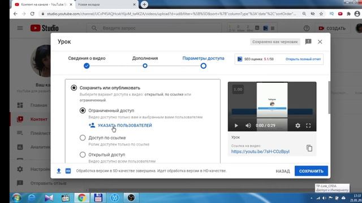The height and width of the screenshot is (203, 362).
Task: Play the video preview
Action: (236, 126)
